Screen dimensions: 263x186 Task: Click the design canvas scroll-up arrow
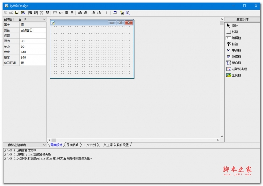coord(221,19)
